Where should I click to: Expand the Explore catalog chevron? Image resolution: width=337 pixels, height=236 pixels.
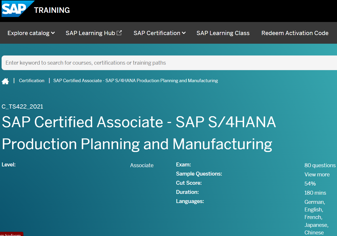click(53, 33)
